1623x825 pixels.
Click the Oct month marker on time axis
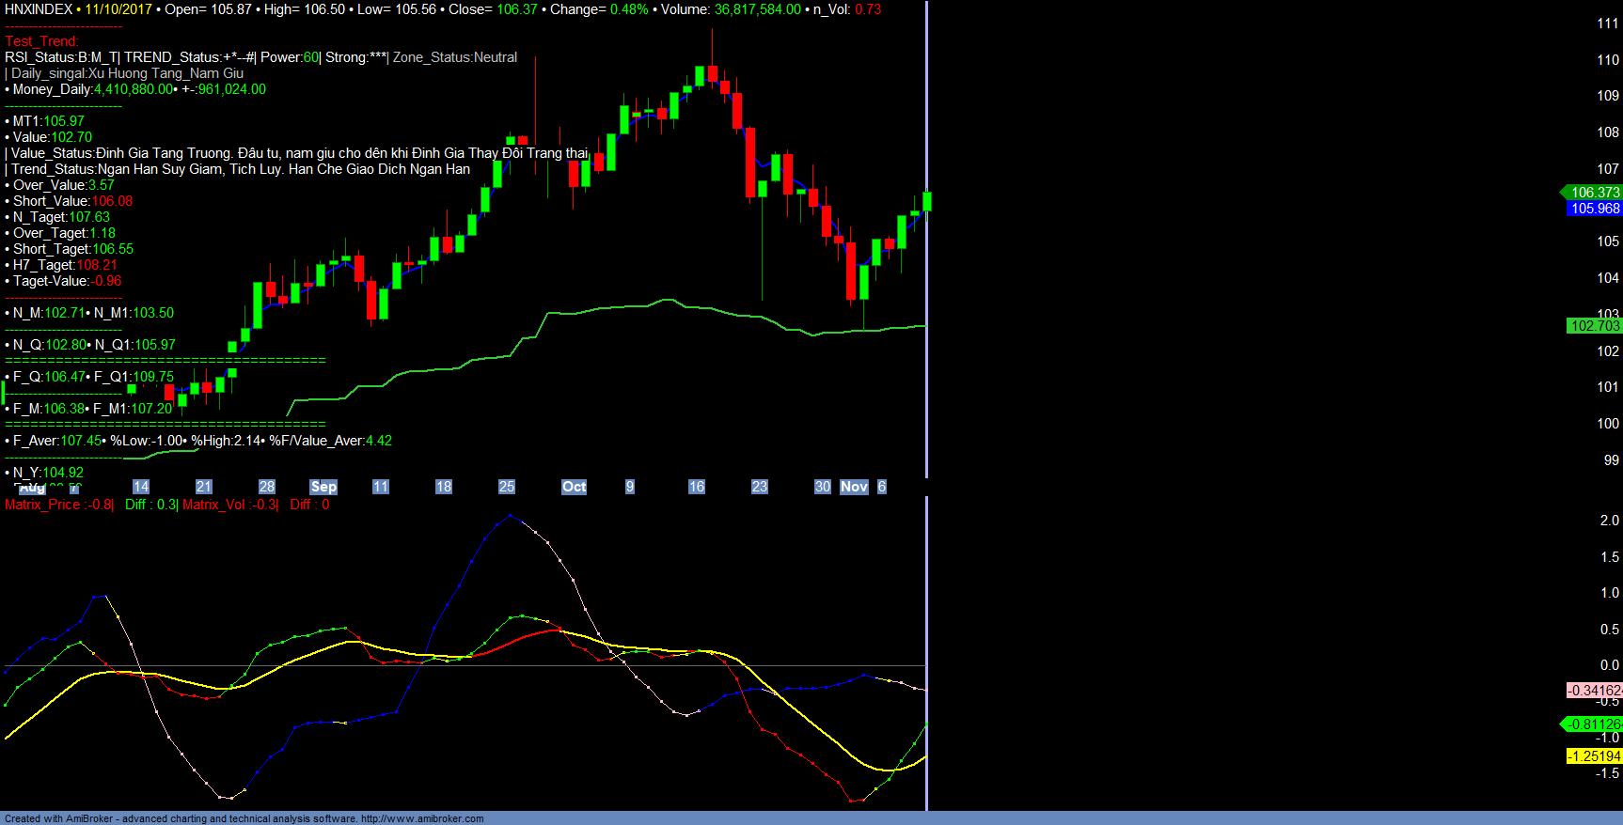coord(574,487)
